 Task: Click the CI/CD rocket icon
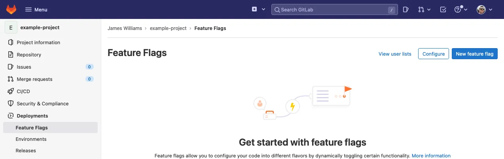point(11,92)
